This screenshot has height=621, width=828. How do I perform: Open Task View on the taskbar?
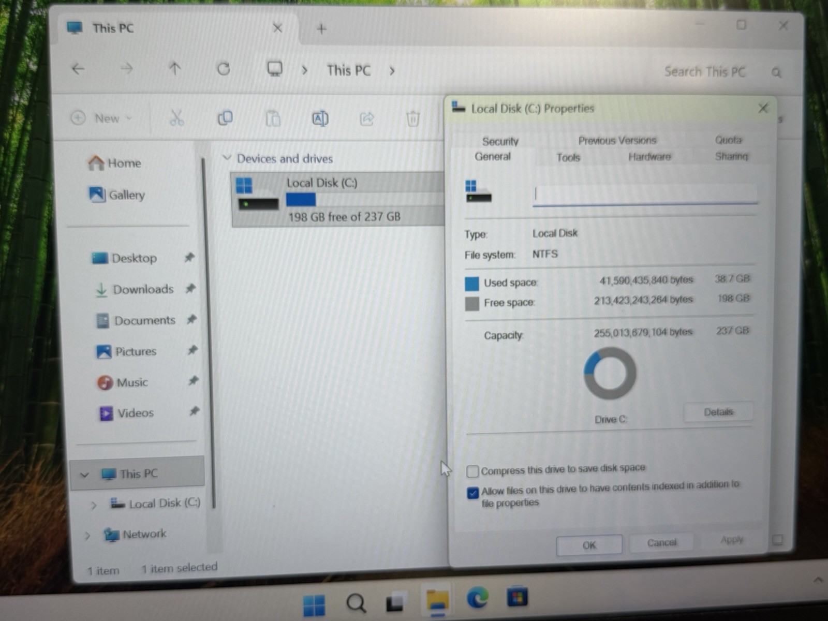pos(395,602)
